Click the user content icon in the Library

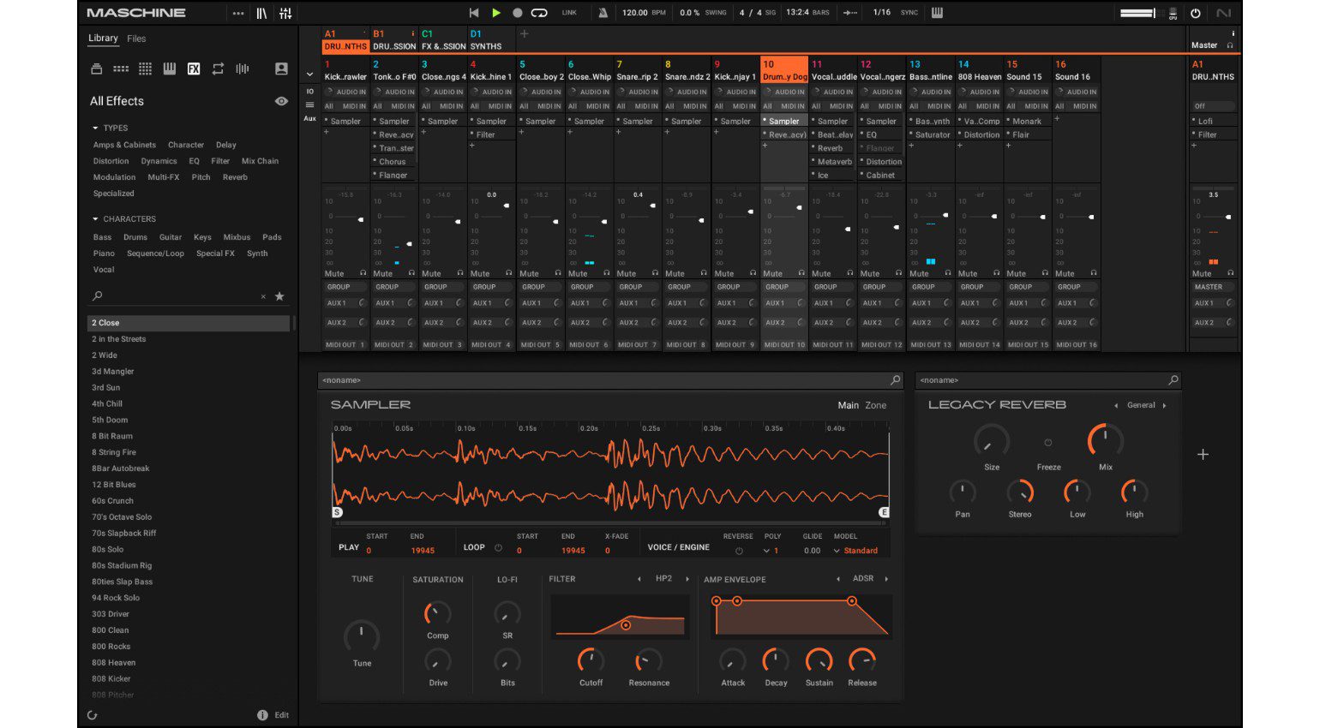pyautogui.click(x=282, y=69)
